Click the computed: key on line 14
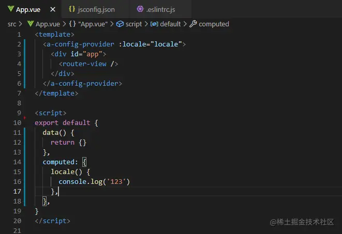This screenshot has width=342, height=234. [60, 162]
